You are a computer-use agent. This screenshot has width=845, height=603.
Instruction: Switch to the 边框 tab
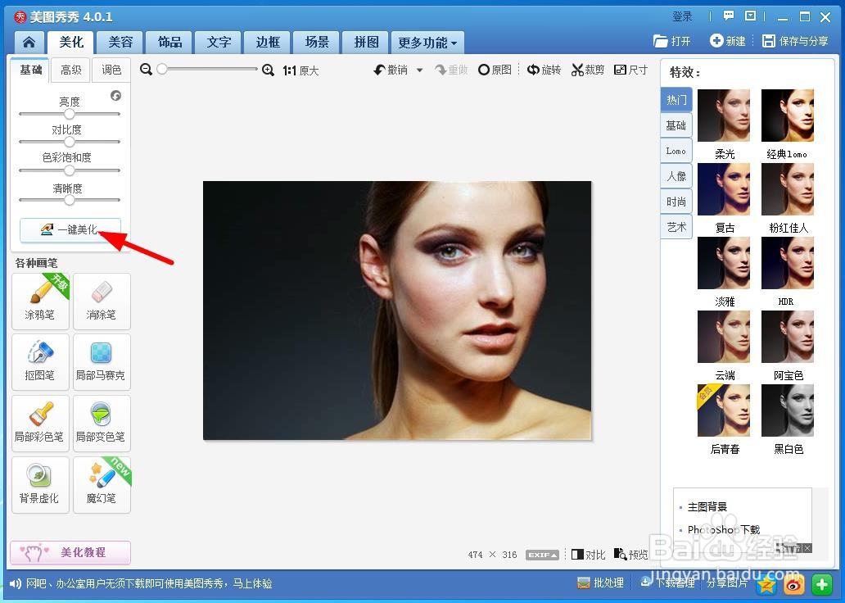[x=268, y=42]
